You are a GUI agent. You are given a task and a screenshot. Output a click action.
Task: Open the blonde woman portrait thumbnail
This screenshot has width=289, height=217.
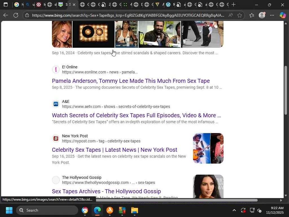[x=62, y=34]
